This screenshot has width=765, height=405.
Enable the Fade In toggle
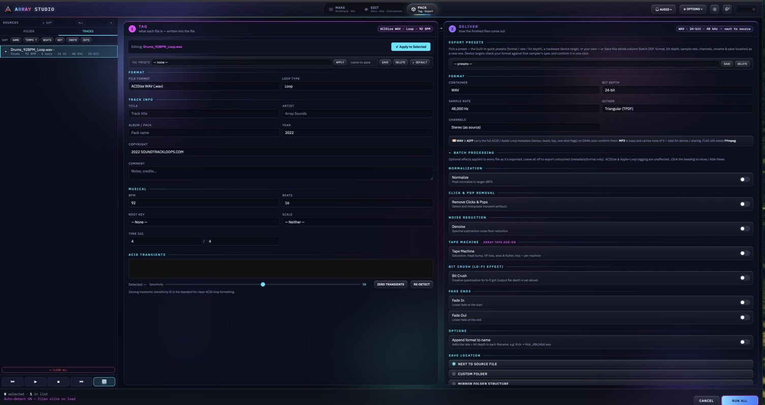click(744, 302)
